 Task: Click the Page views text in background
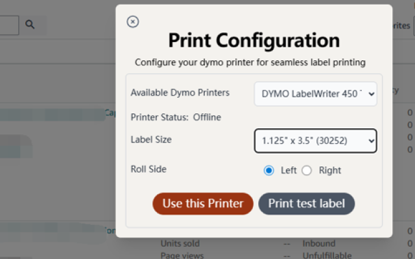tap(182, 256)
